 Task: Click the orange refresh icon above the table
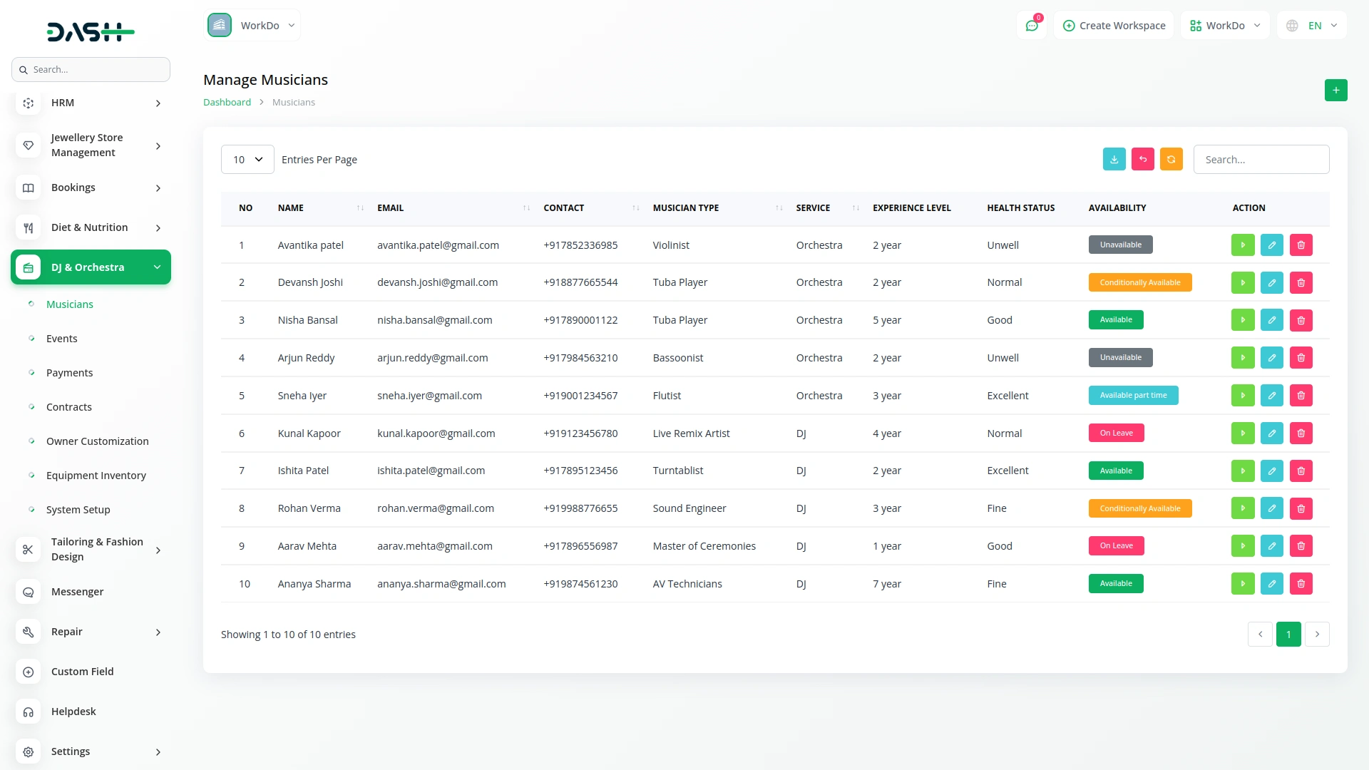[1171, 160]
